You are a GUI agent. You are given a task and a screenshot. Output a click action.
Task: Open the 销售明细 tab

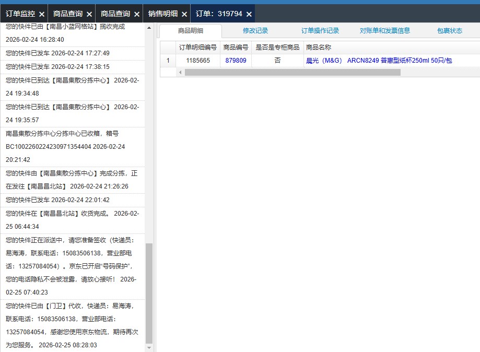[x=163, y=14]
